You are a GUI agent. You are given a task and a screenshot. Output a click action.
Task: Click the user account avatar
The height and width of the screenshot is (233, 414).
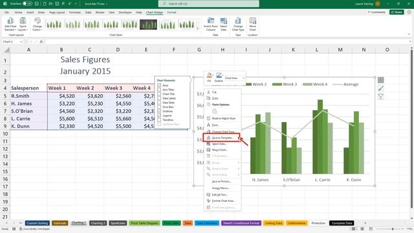[x=378, y=4]
